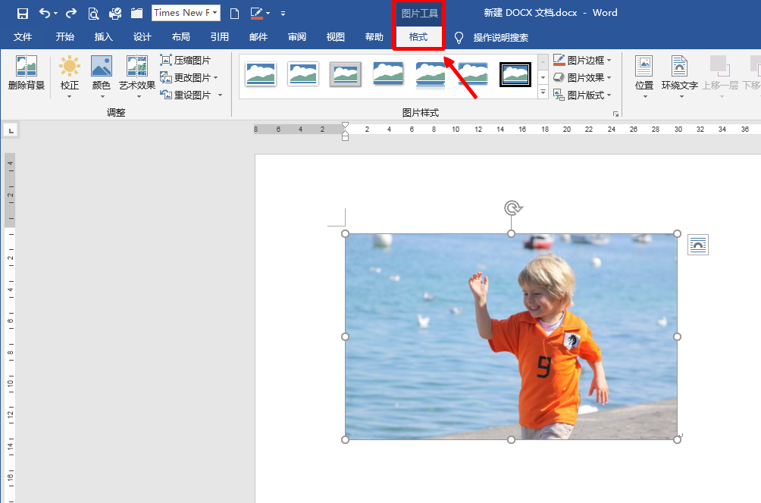Apply fourth picture style thumbnail
This screenshot has height=503, width=761.
[x=388, y=74]
